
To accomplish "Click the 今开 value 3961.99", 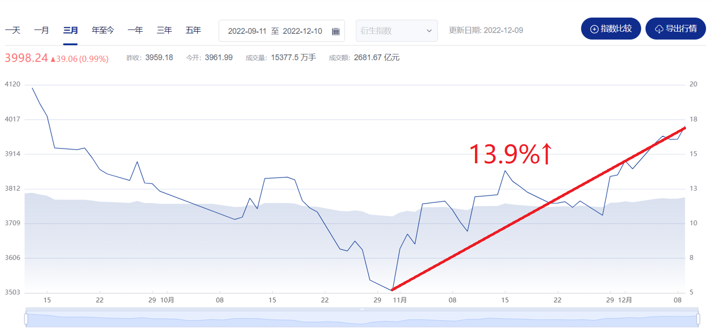I will coord(218,58).
